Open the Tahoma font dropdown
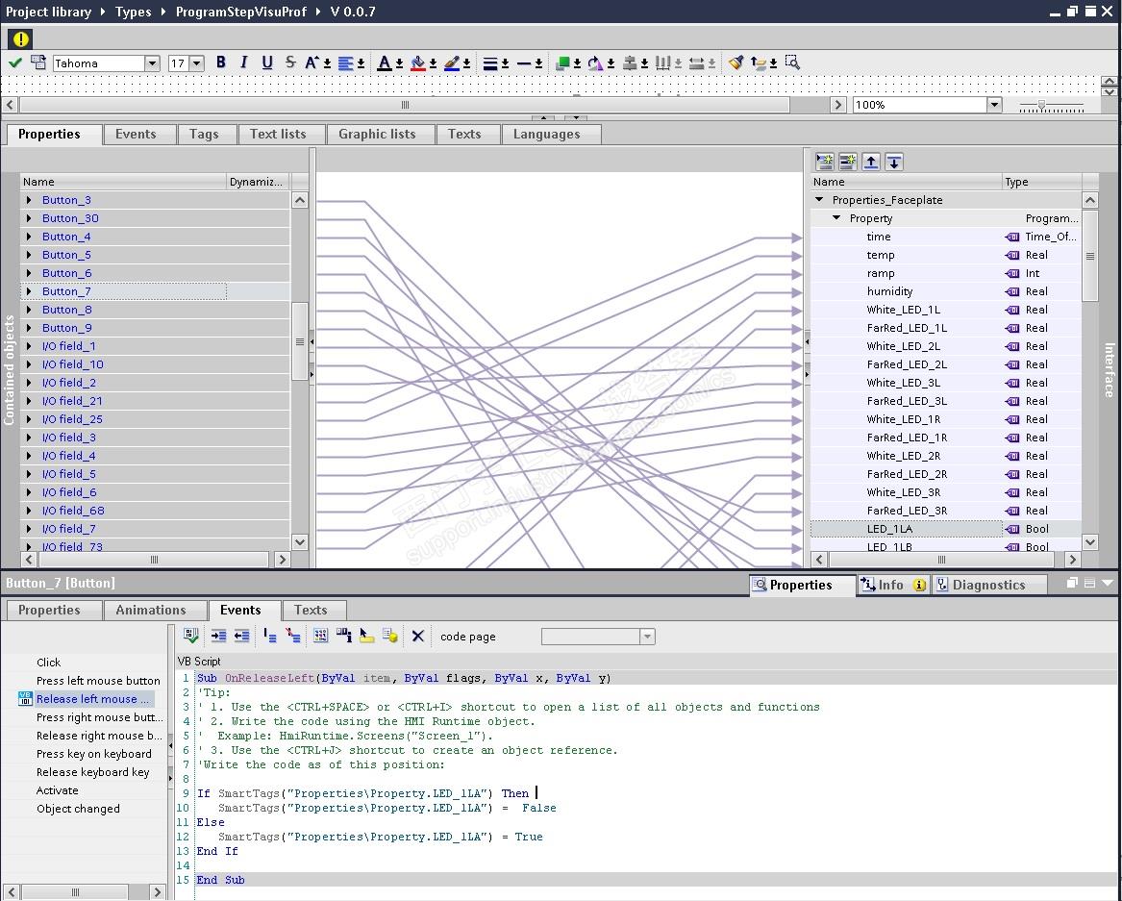Viewport: 1122px width, 901px height. pyautogui.click(x=152, y=63)
